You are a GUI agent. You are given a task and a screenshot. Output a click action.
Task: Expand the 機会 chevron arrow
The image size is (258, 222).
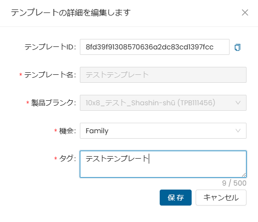click(x=238, y=131)
